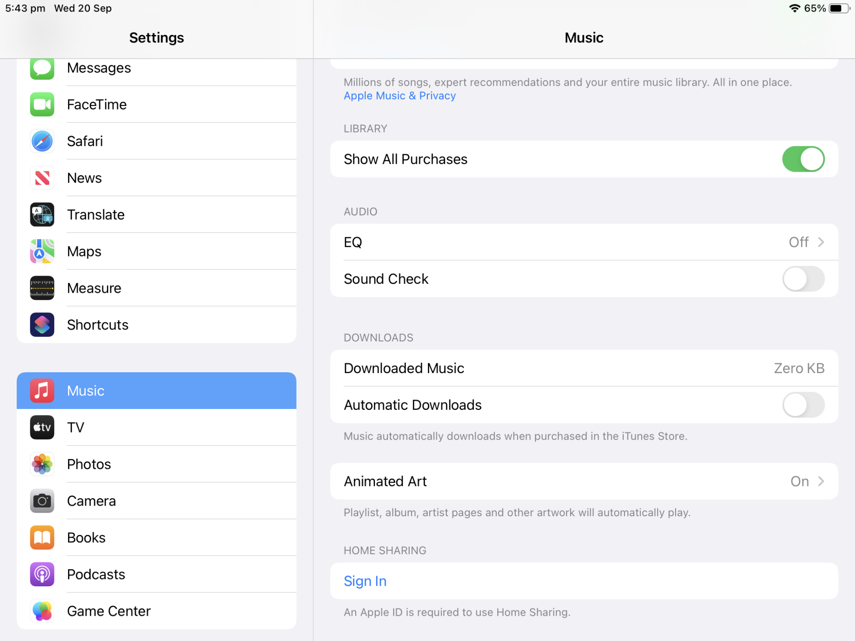
Task: Tap the battery icon in status bar
Action: coord(839,9)
